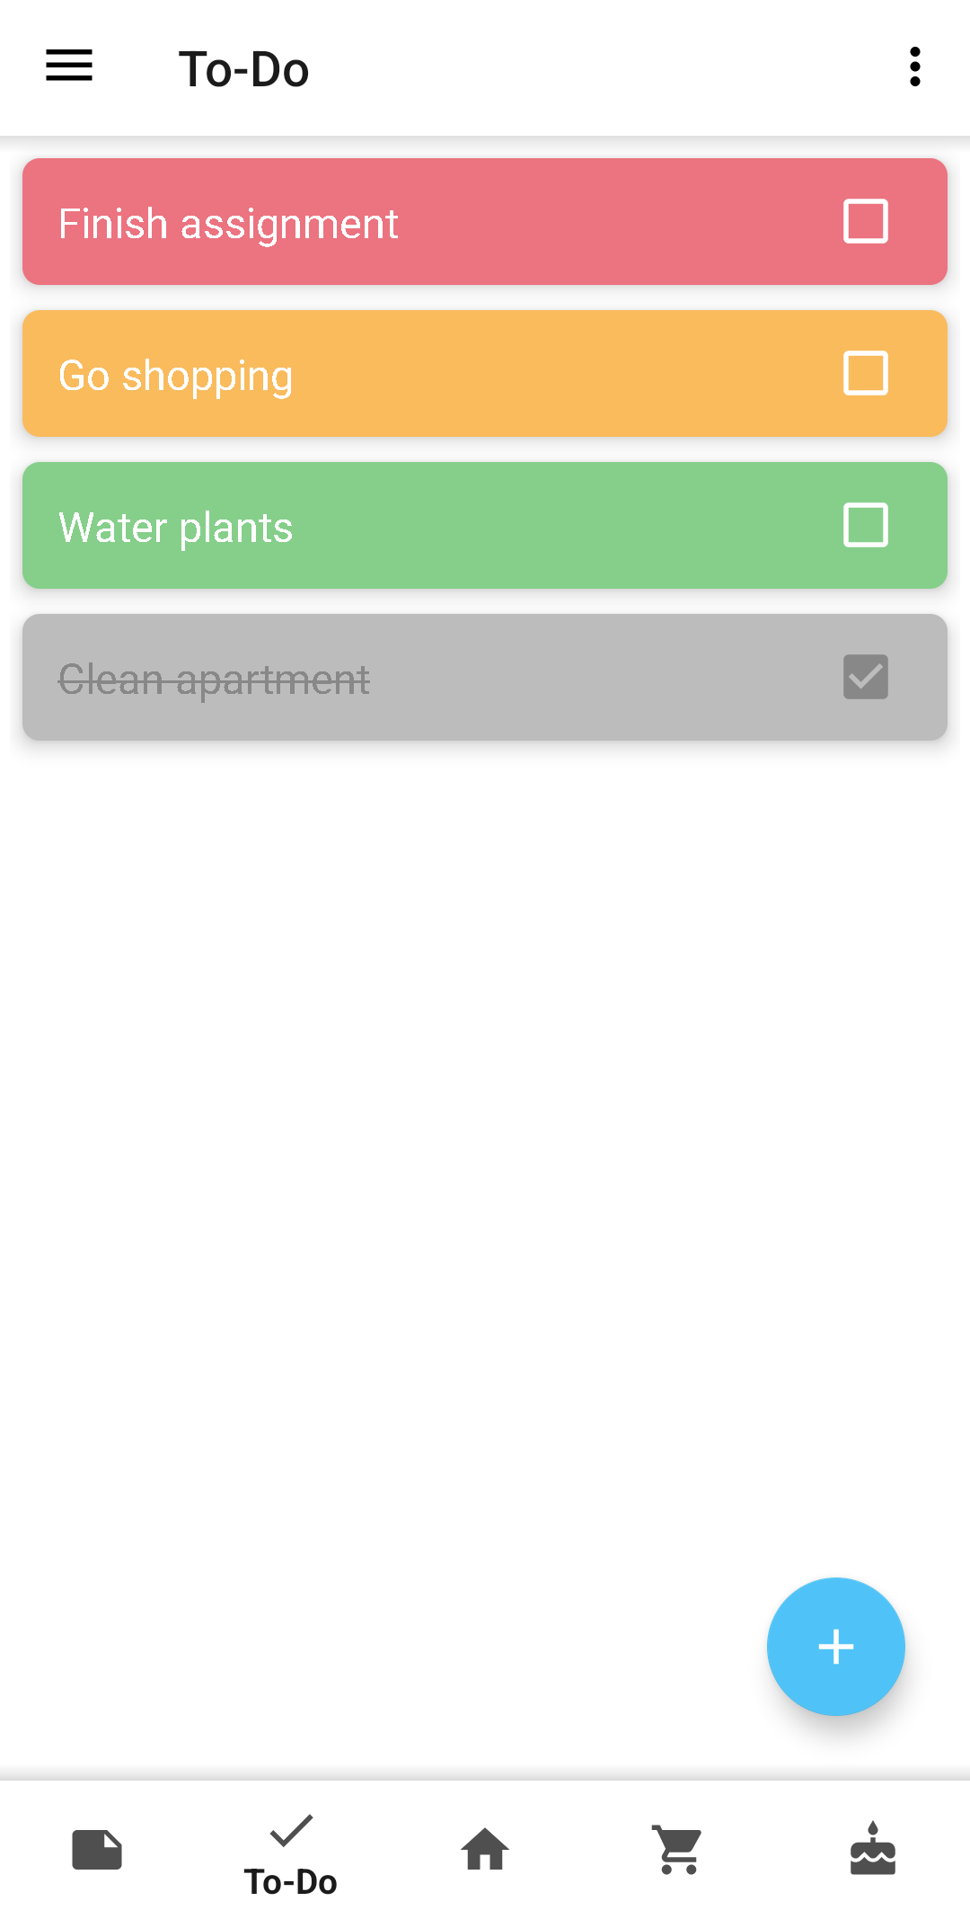Go to the home tab icon
970x1919 pixels.
[x=485, y=1850]
